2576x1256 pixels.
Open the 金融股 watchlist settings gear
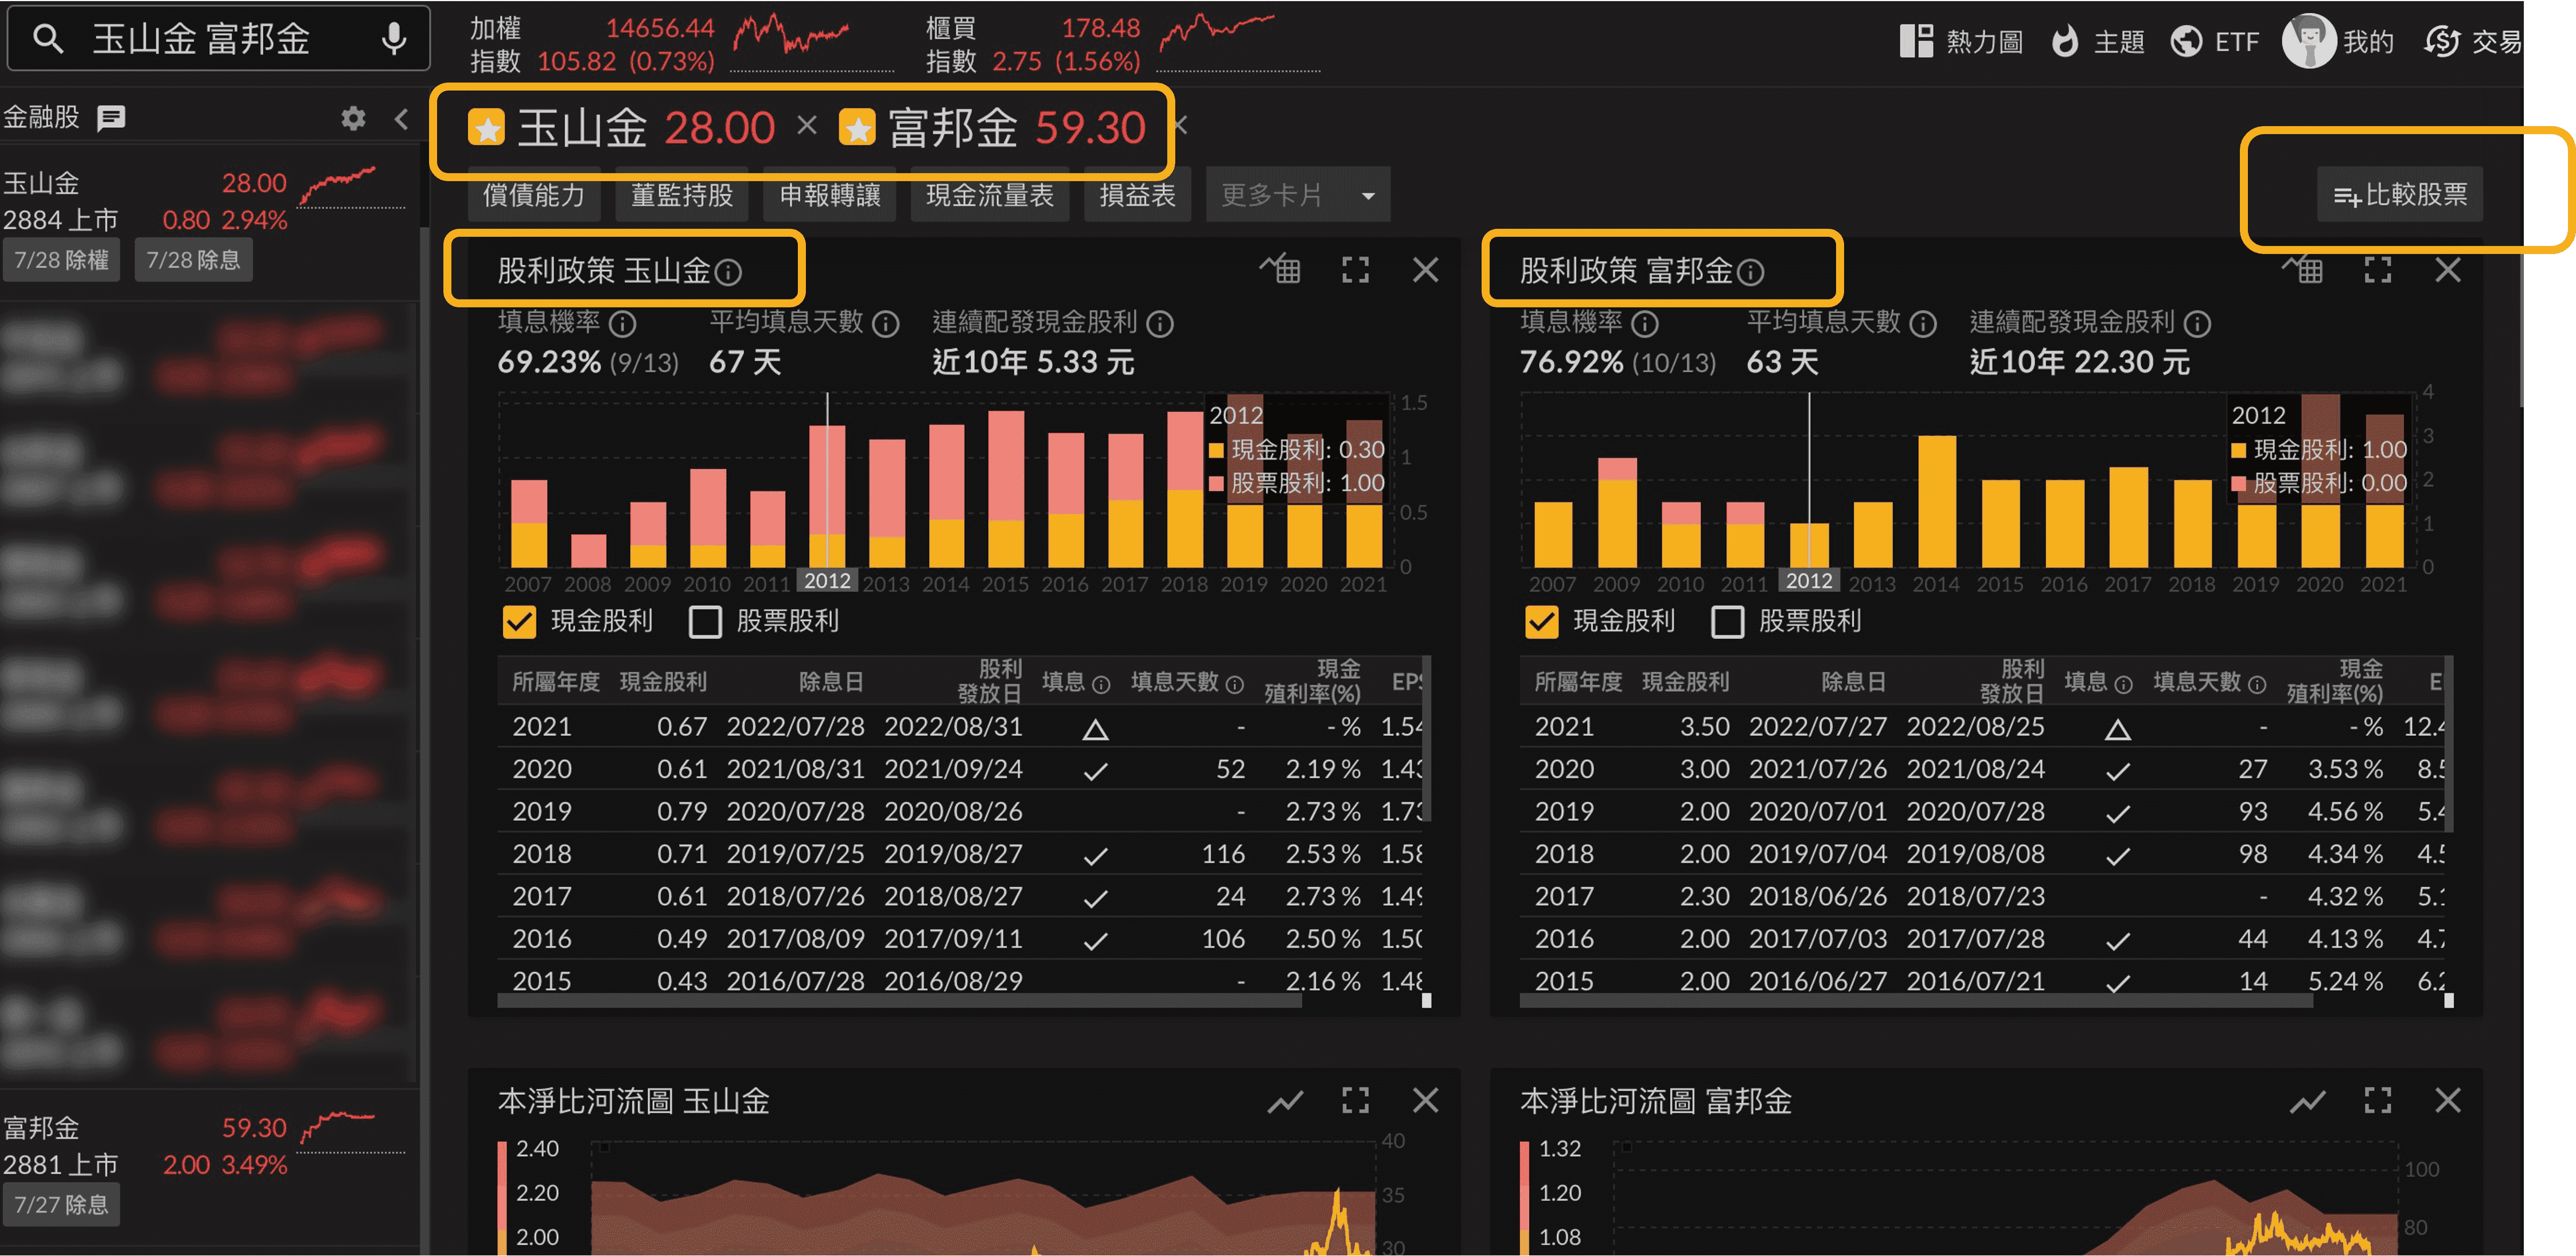click(353, 118)
